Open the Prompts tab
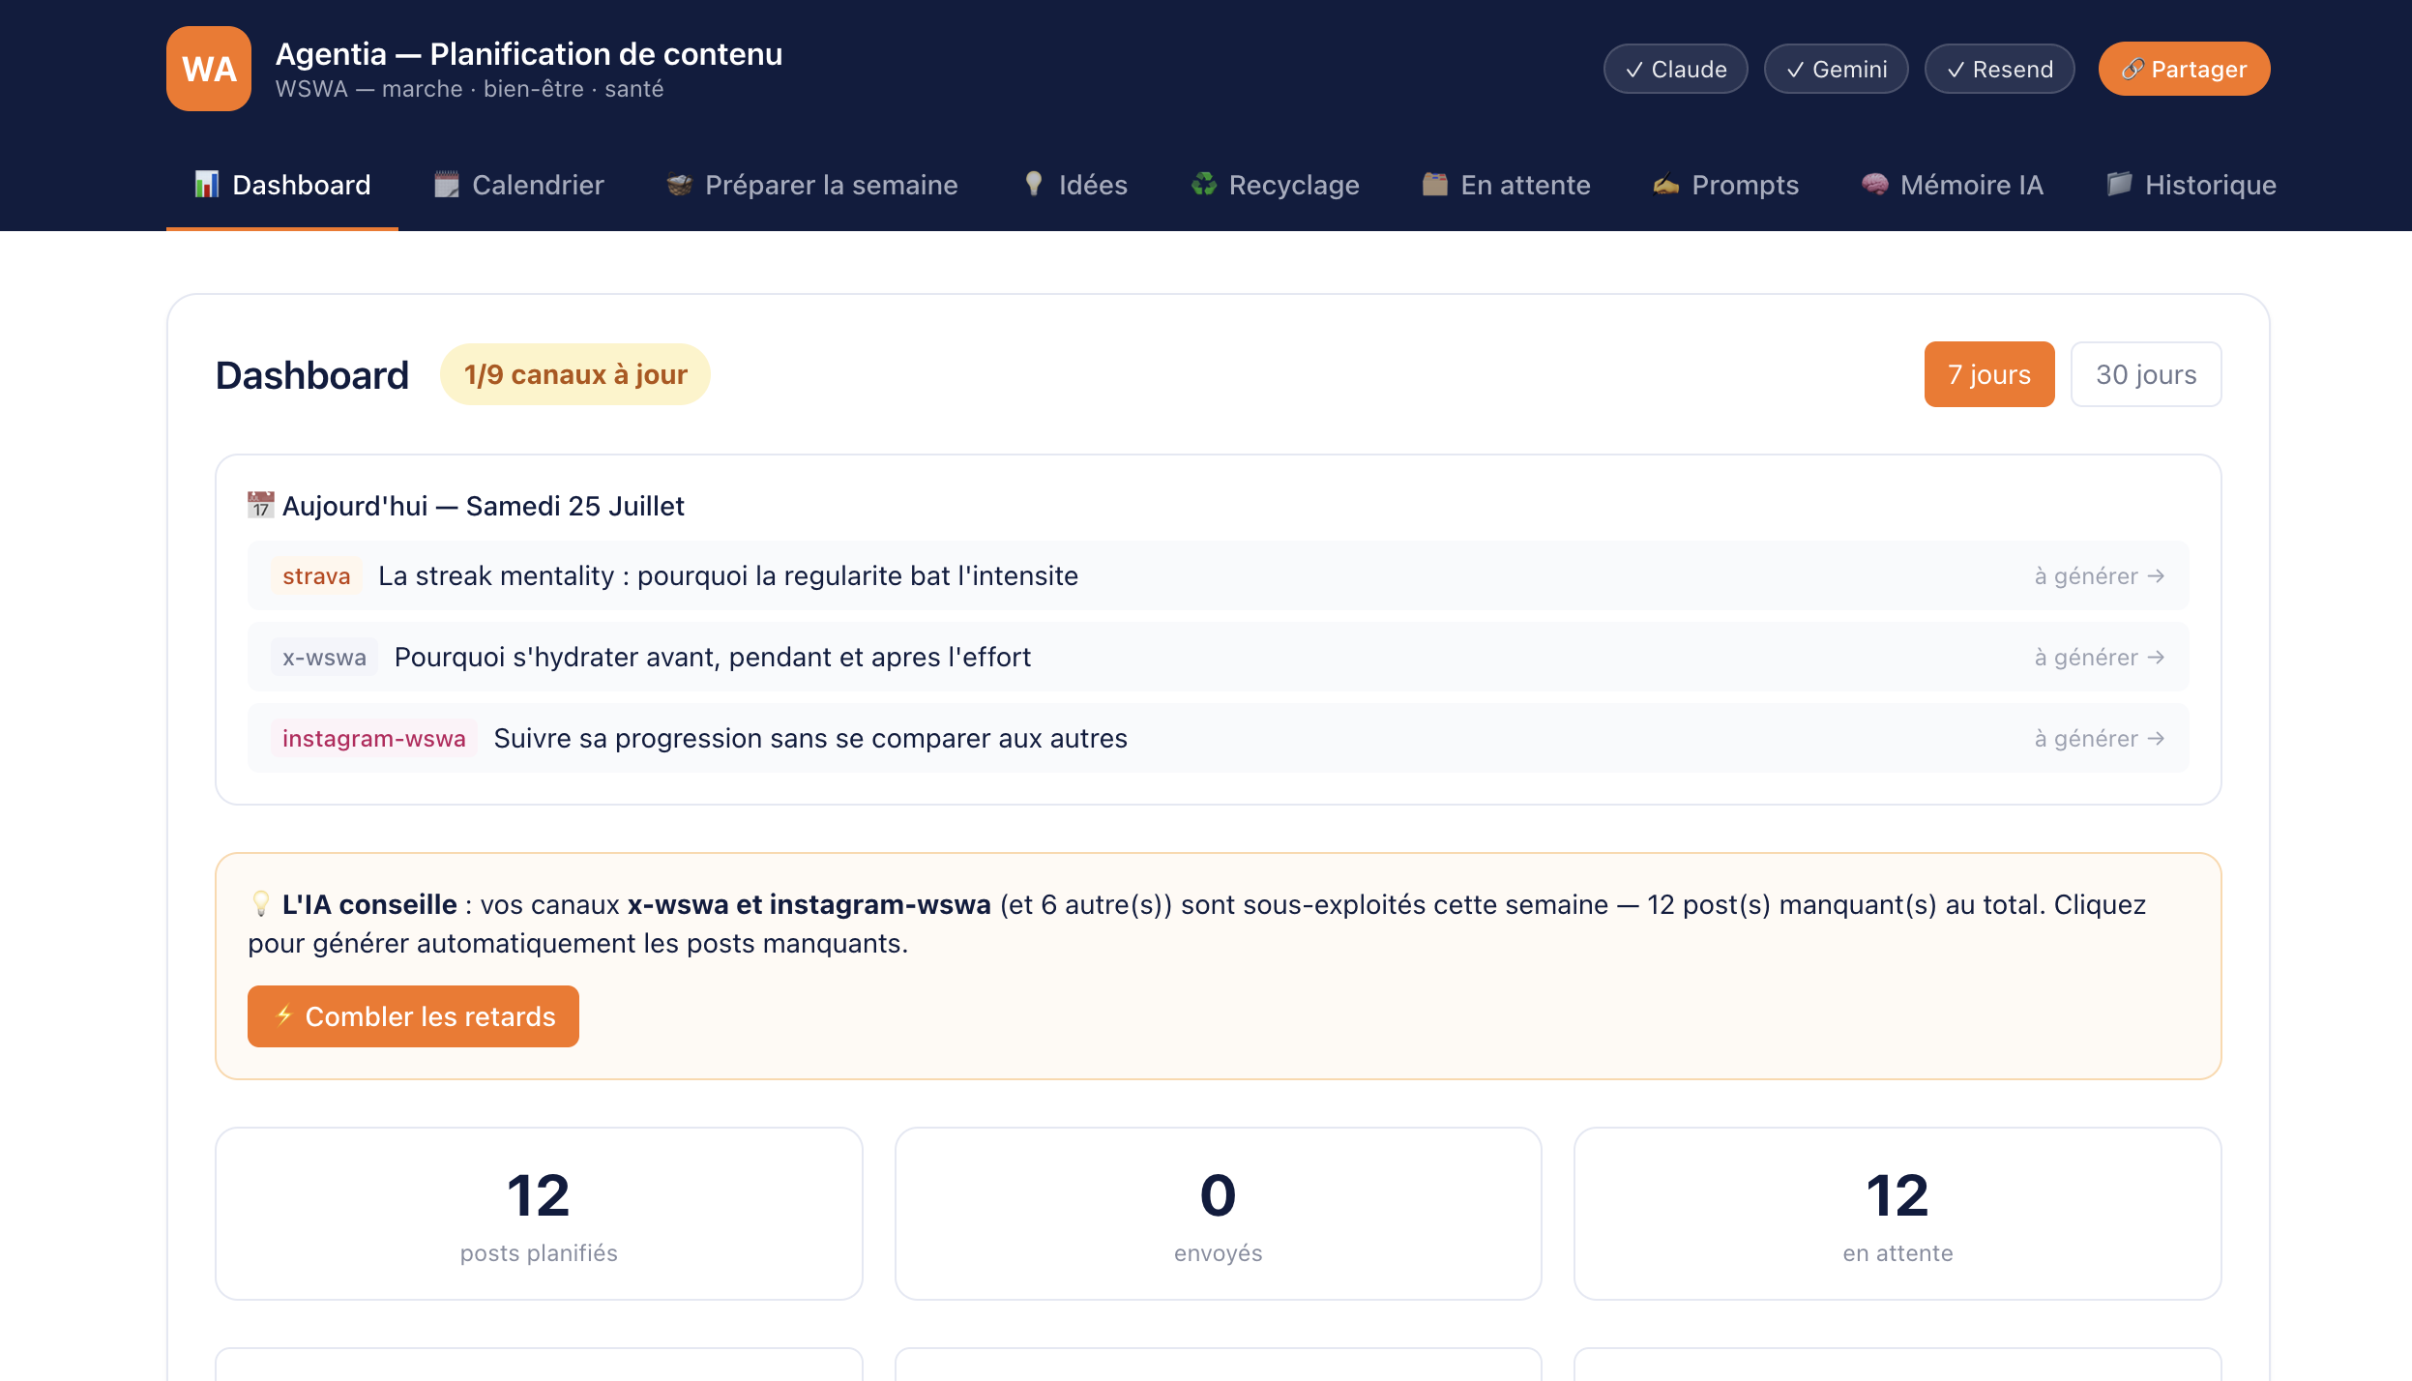The height and width of the screenshot is (1381, 2412). click(1725, 185)
